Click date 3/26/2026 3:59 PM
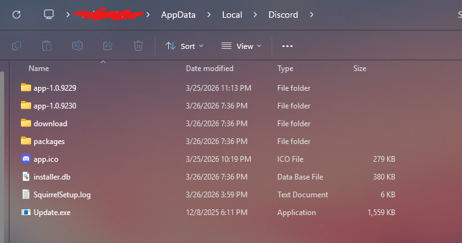Screen dimensions: 462x243 216,195
